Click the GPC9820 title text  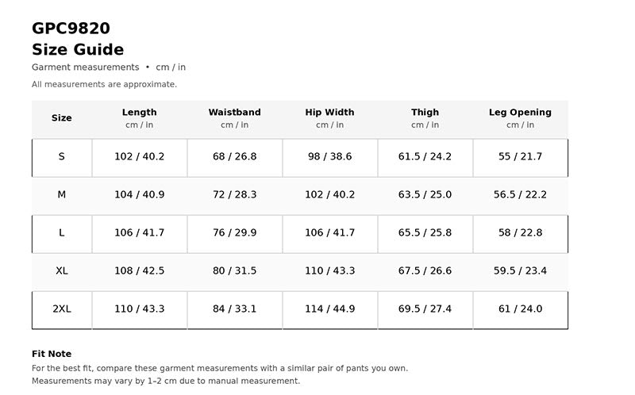coord(71,29)
